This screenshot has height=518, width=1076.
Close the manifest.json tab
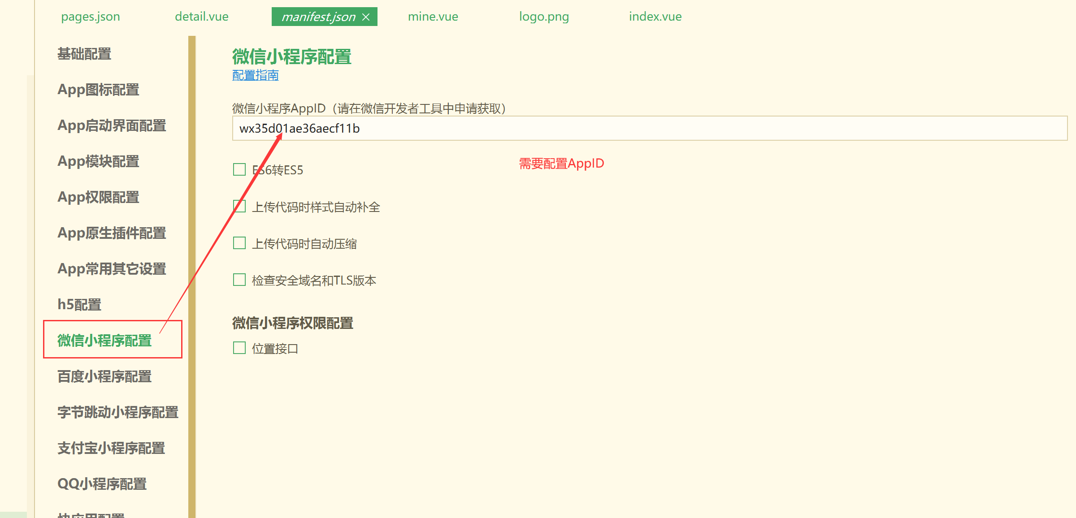click(x=366, y=17)
